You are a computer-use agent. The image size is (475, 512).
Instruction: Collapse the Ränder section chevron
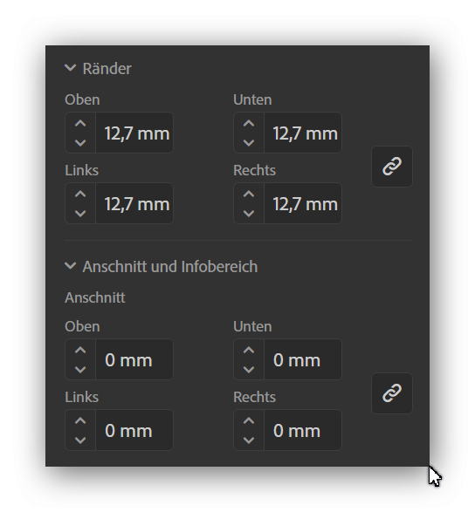tap(70, 68)
